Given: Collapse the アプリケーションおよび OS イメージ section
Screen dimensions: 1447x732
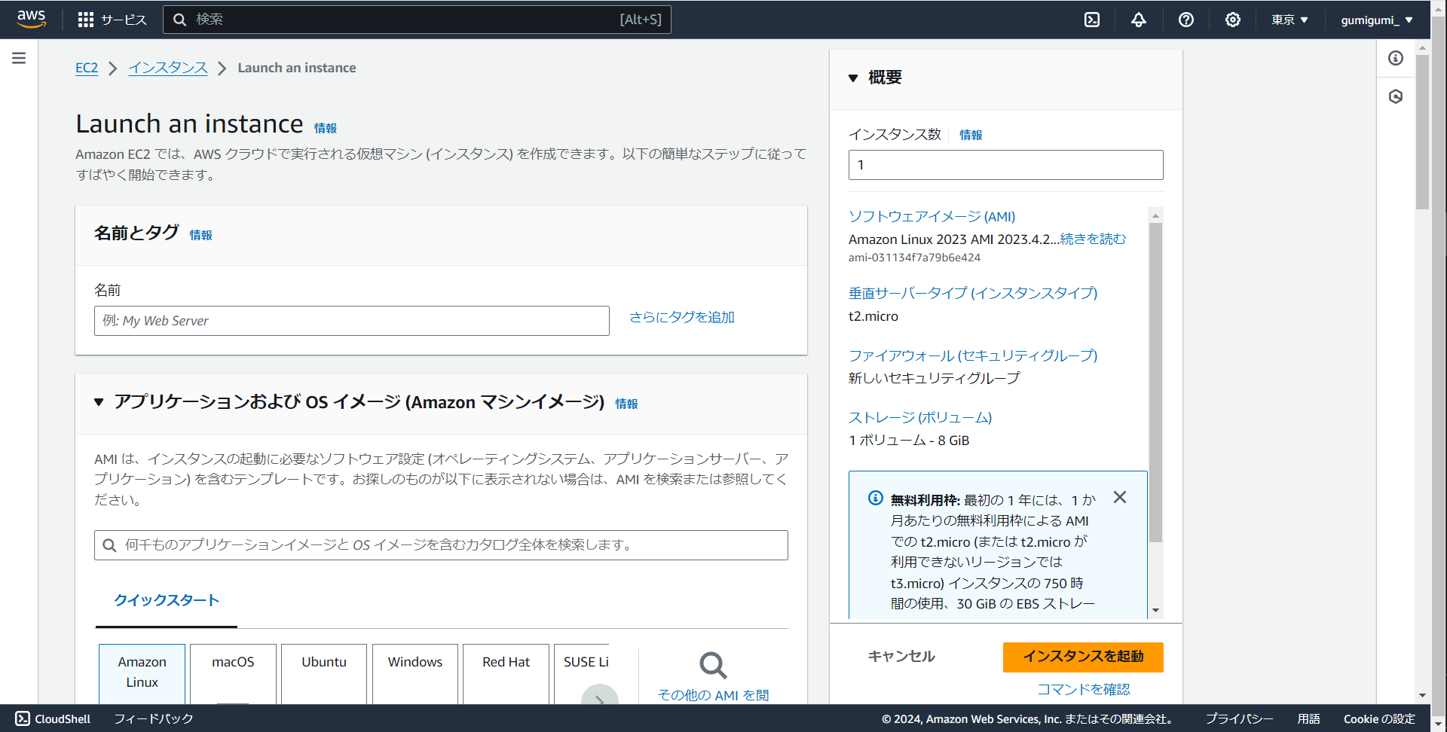Looking at the screenshot, I should point(99,402).
